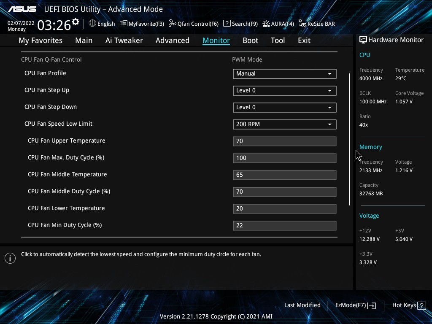Click the Last Modified button

[x=302, y=305]
